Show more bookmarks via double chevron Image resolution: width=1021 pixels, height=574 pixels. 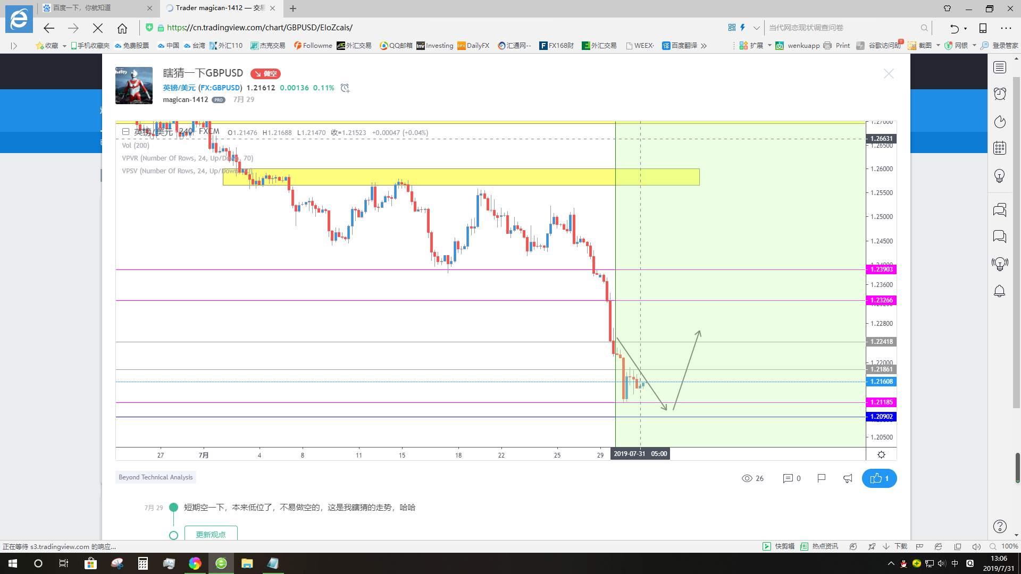pos(704,46)
